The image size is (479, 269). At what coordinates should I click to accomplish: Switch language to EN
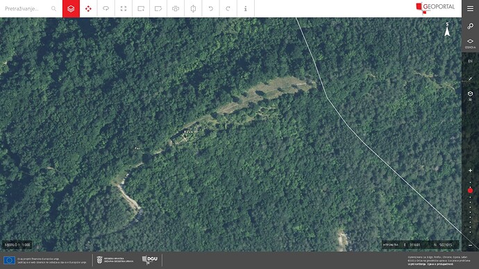[470, 61]
